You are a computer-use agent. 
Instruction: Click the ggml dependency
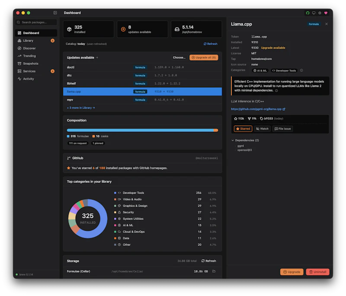240,146
